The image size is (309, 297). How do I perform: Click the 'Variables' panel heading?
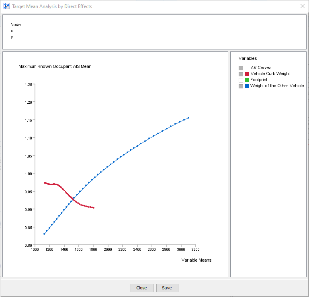(248, 58)
